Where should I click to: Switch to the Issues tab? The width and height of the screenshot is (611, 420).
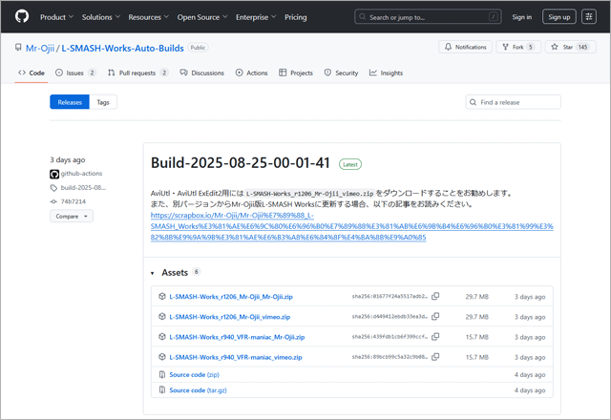pyautogui.click(x=75, y=73)
